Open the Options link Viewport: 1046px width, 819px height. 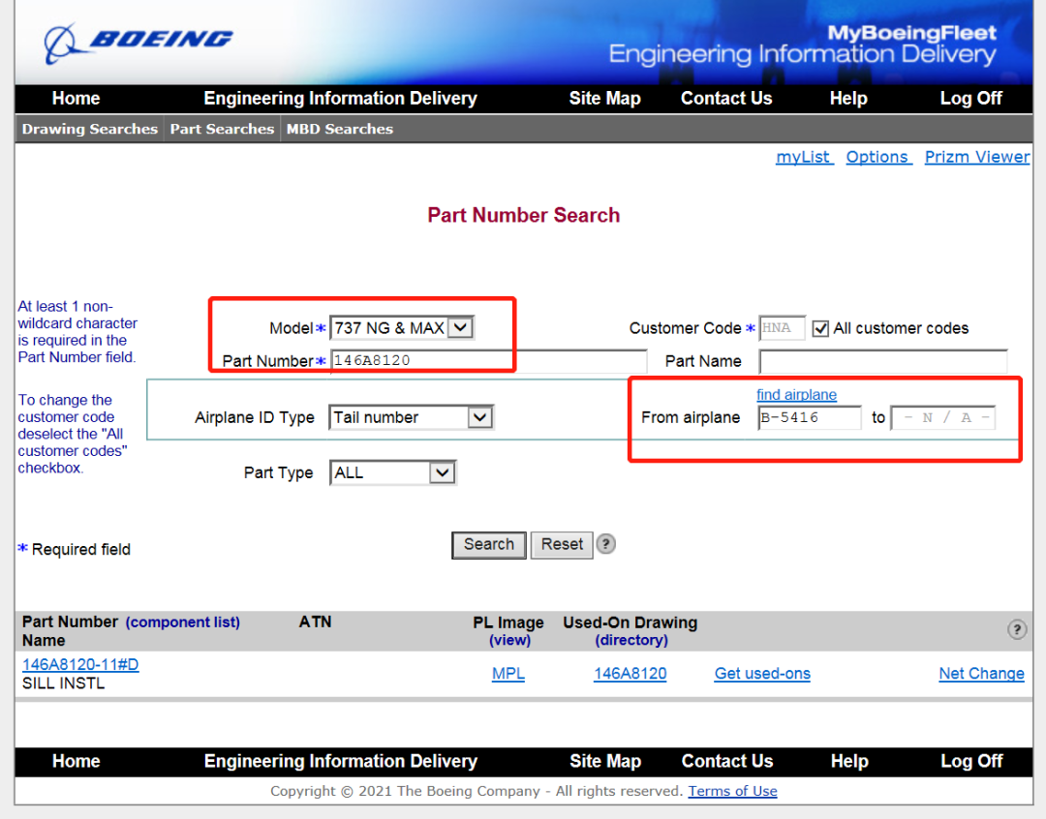877,158
